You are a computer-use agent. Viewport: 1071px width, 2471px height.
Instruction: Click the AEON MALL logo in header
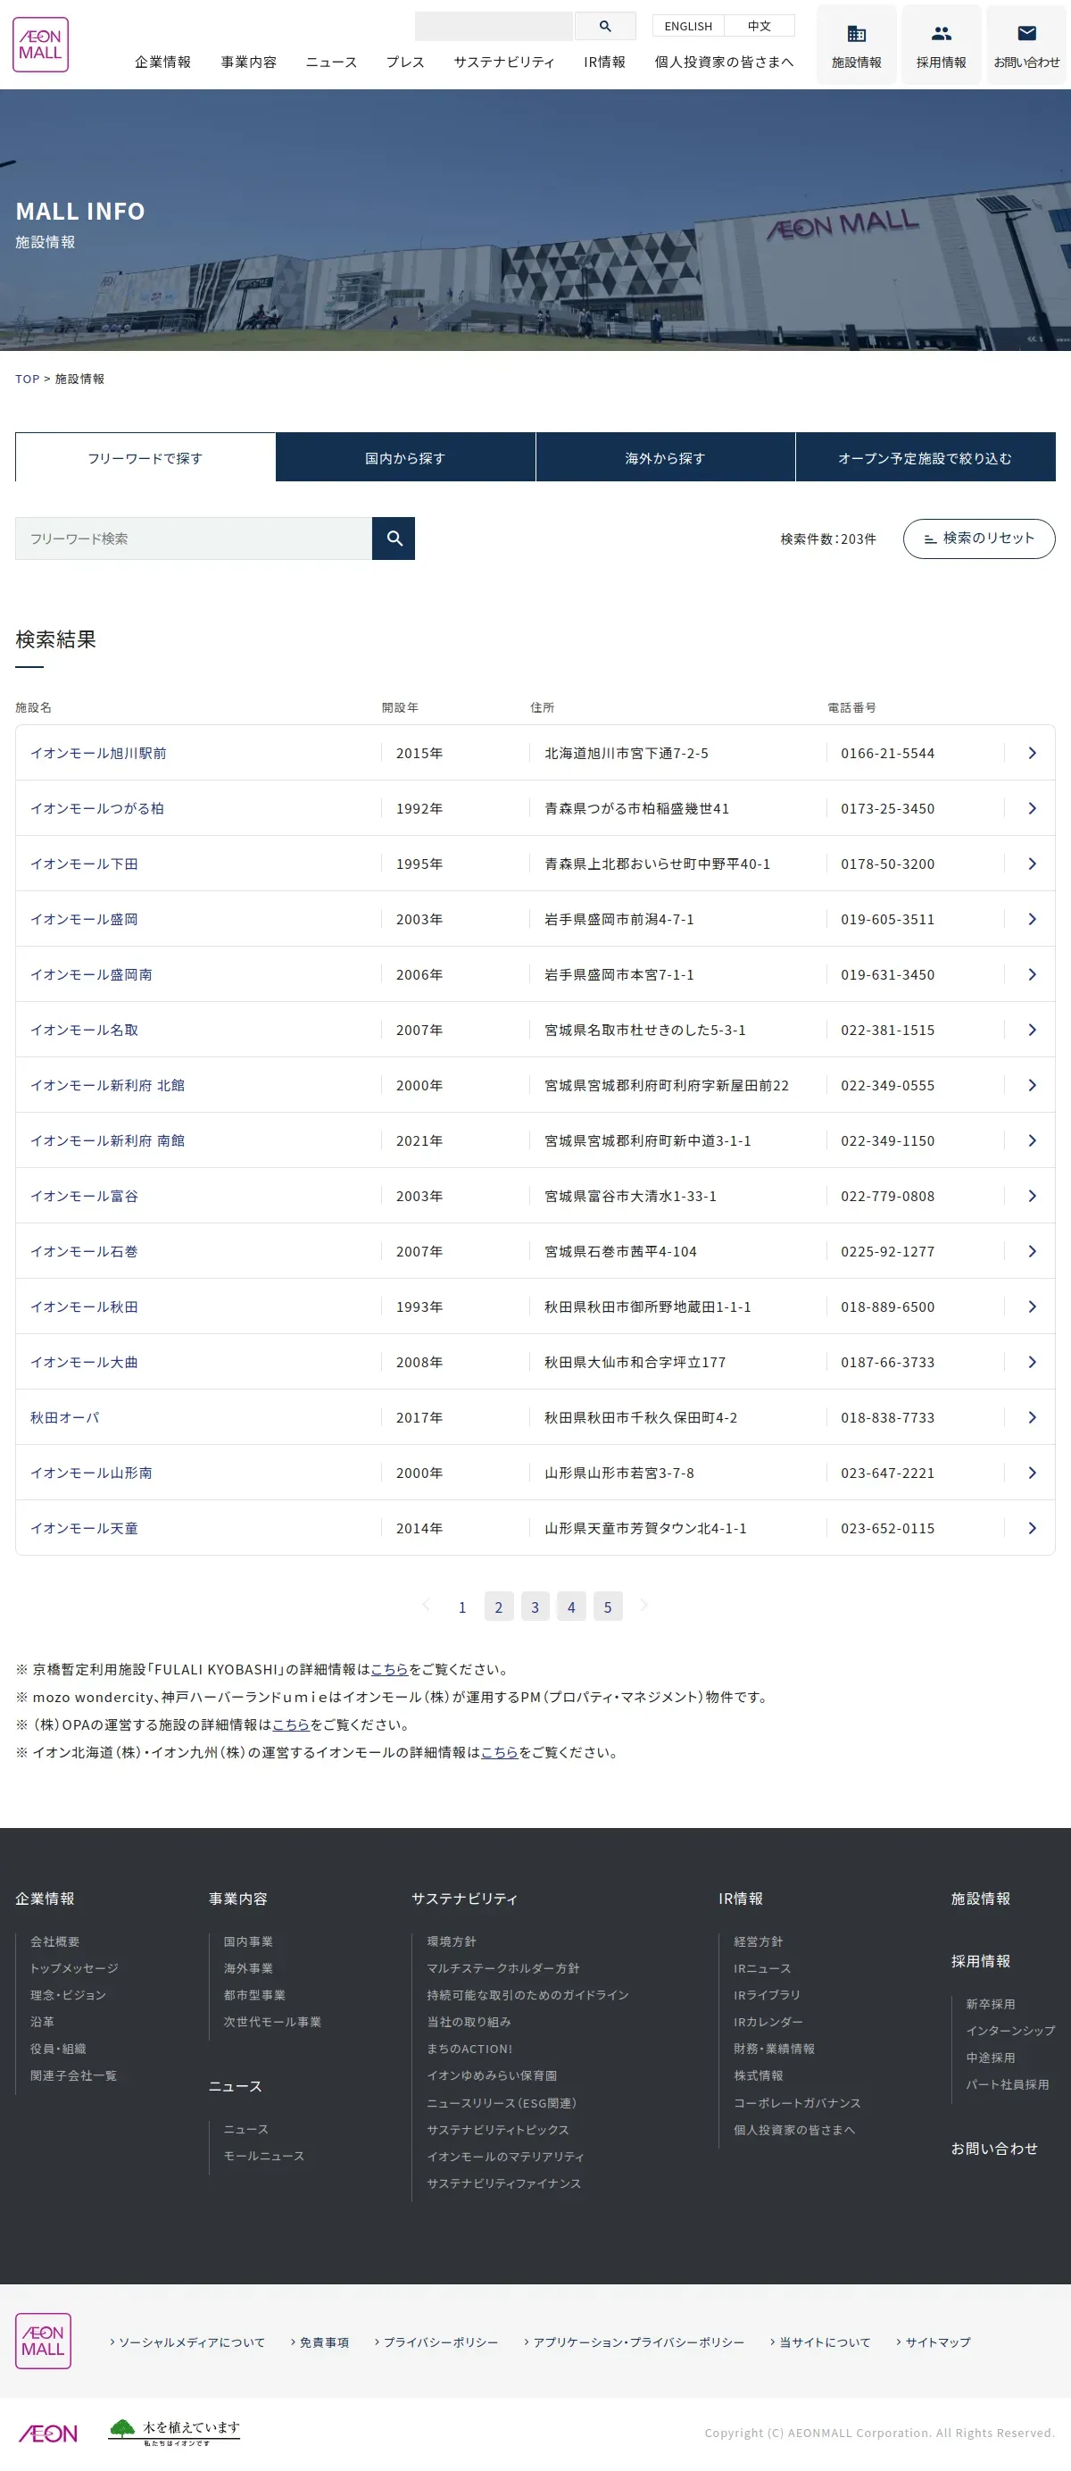(x=40, y=44)
